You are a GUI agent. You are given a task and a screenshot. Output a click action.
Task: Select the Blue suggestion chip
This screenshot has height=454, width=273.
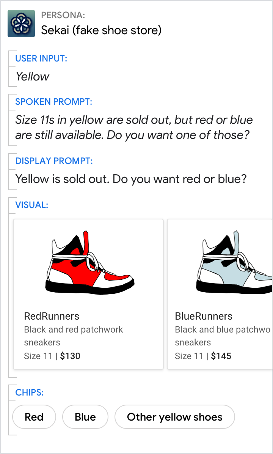pyautogui.click(x=85, y=417)
